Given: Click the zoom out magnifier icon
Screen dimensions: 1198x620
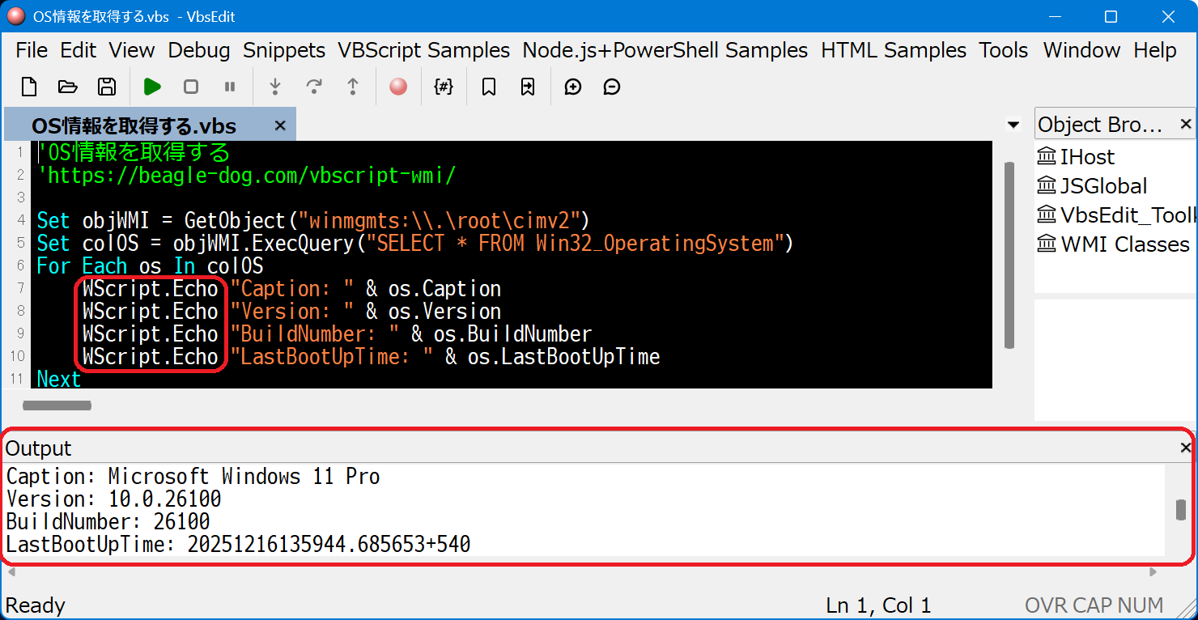Looking at the screenshot, I should click(x=612, y=87).
